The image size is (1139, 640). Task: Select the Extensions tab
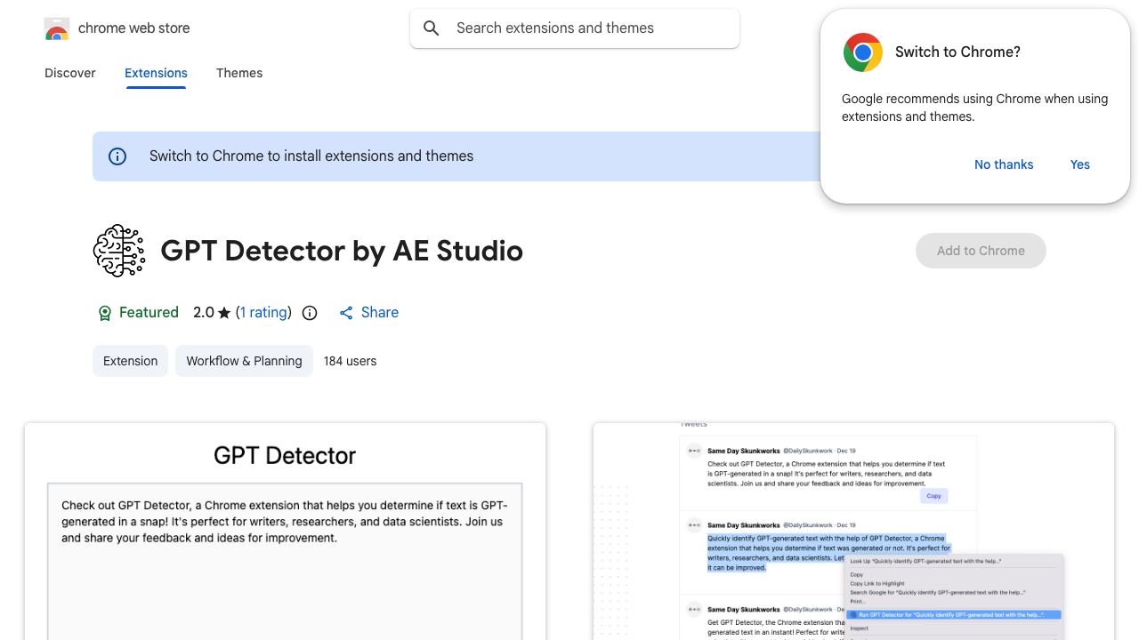pos(156,73)
